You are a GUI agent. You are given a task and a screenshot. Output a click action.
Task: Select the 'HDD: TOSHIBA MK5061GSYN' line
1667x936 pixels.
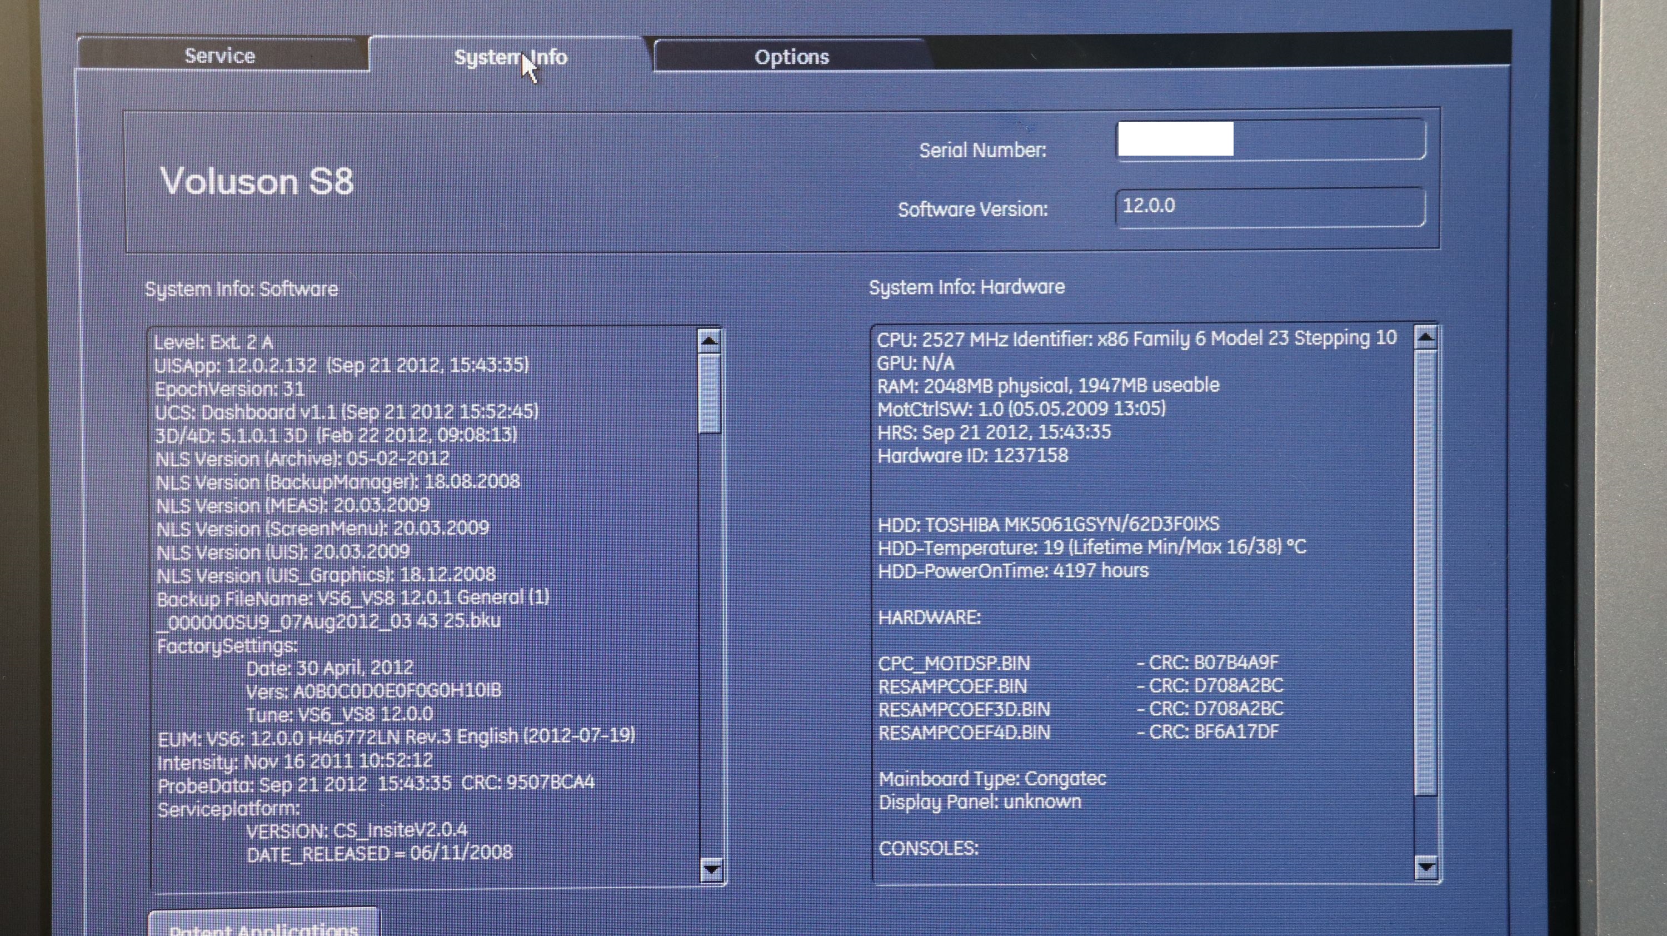pos(1049,524)
